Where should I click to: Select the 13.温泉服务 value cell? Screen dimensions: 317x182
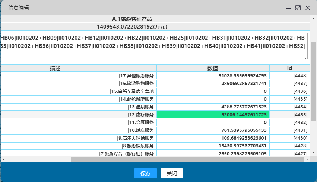tap(213, 107)
